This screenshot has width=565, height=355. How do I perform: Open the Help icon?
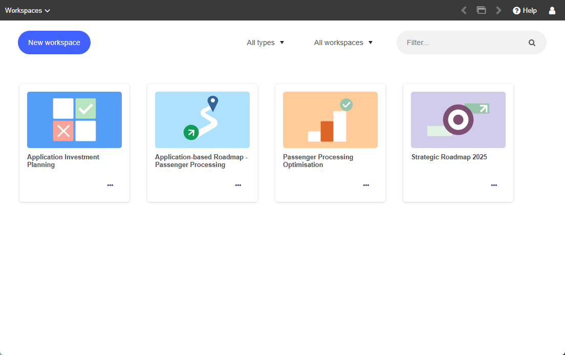pyautogui.click(x=525, y=10)
